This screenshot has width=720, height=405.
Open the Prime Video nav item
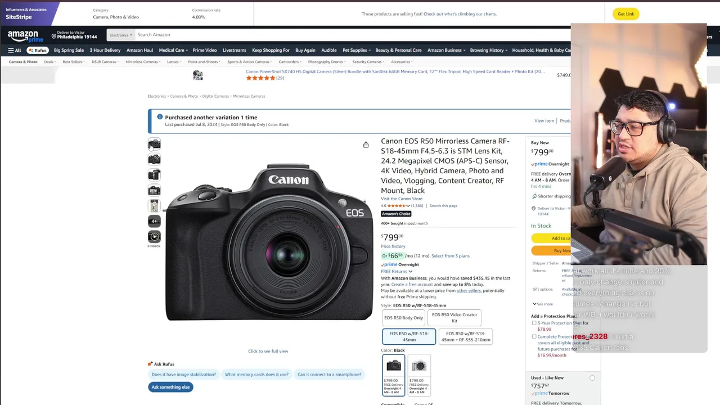[205, 50]
